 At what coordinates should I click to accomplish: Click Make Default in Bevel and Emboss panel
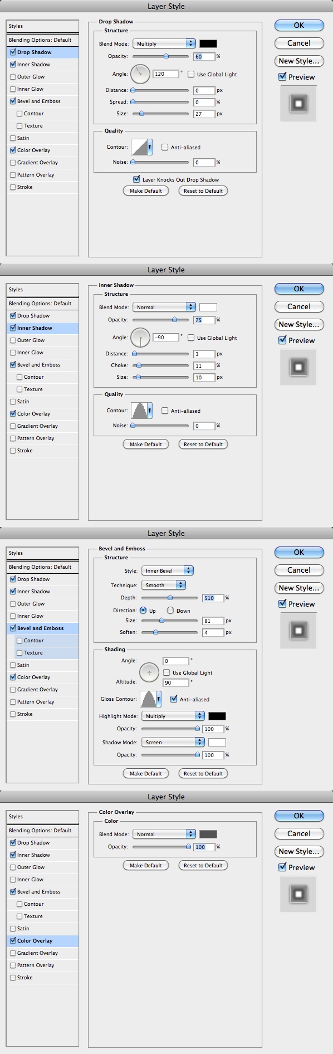coord(146,773)
